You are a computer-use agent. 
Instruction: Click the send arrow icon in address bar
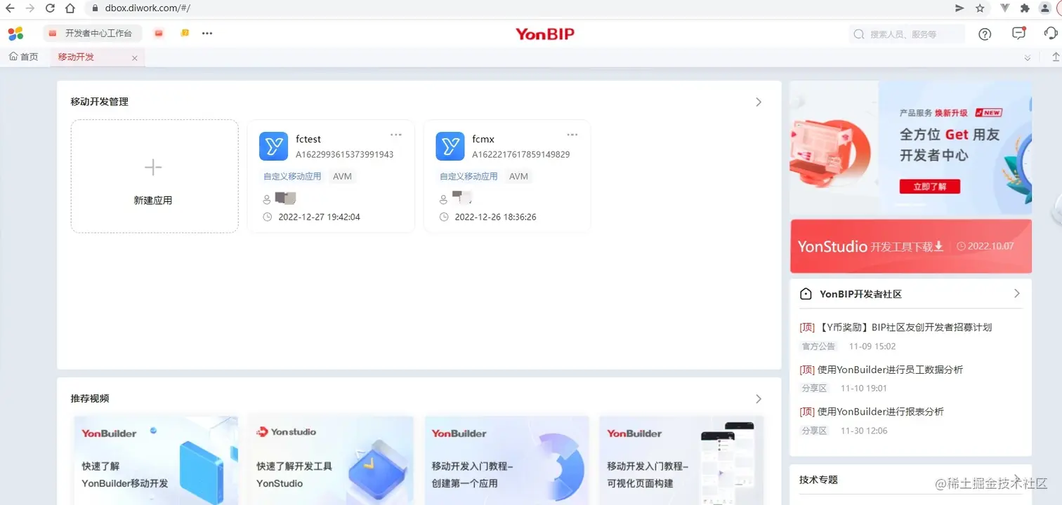coord(959,8)
